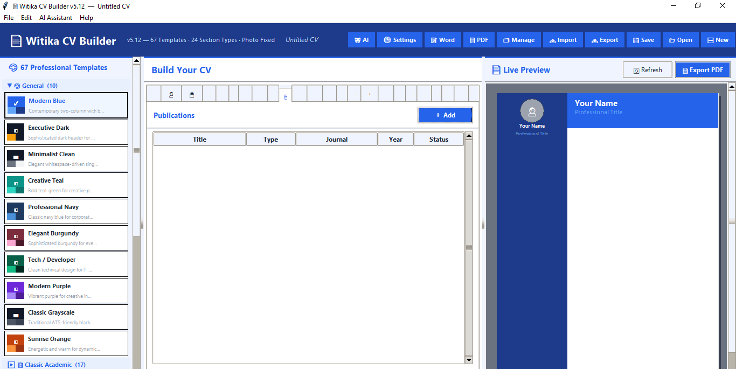Select the Modern Blue template
This screenshot has width=736, height=369.
pos(66,105)
